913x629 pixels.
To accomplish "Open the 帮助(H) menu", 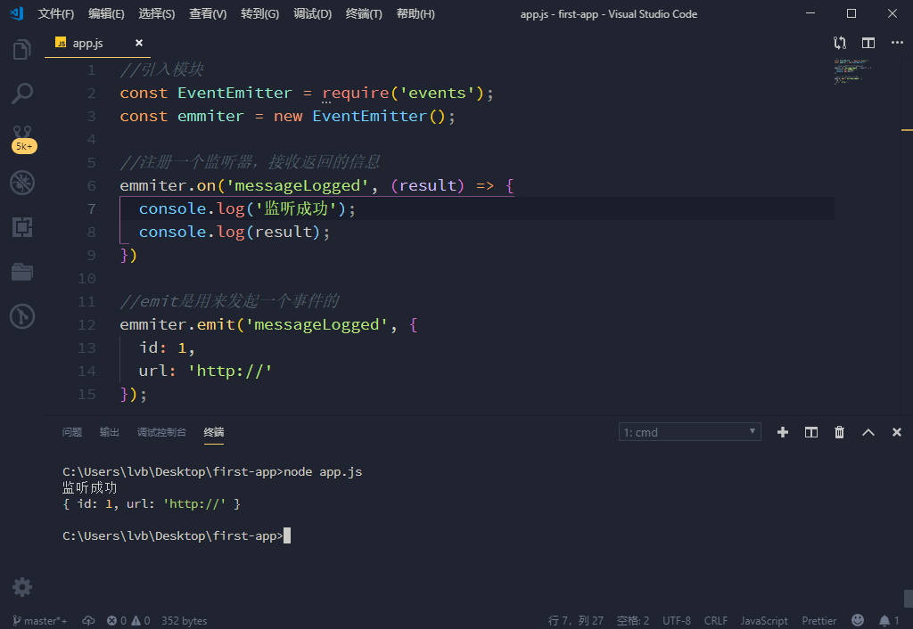I will pos(415,14).
